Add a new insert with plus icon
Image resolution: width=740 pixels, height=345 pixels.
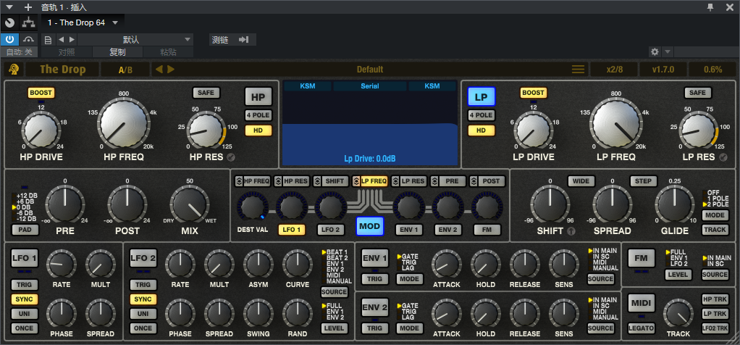coord(28,7)
